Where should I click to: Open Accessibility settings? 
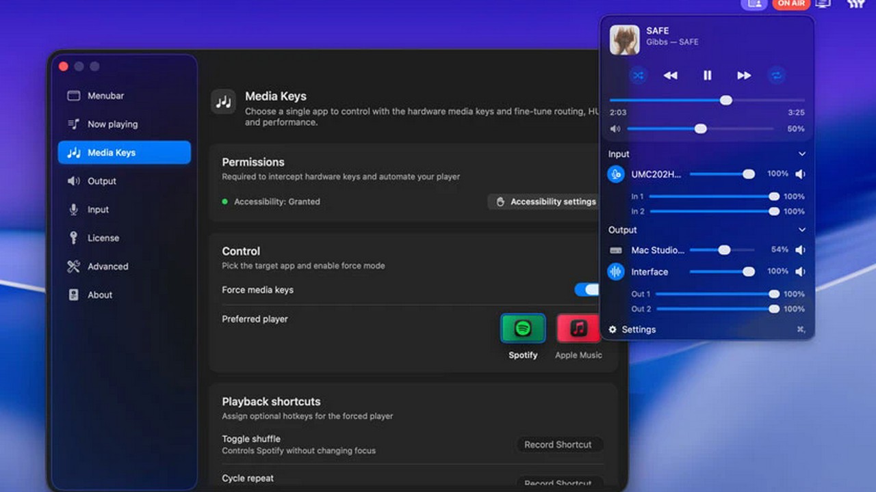545,202
